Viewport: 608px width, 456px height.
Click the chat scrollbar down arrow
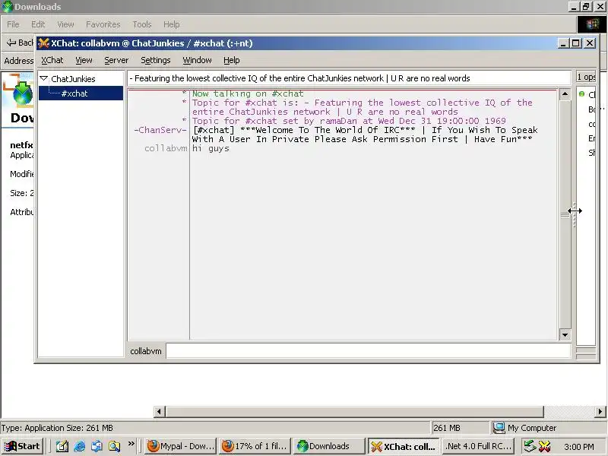565,334
